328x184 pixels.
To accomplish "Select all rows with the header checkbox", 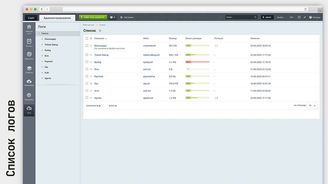I will coord(87,38).
